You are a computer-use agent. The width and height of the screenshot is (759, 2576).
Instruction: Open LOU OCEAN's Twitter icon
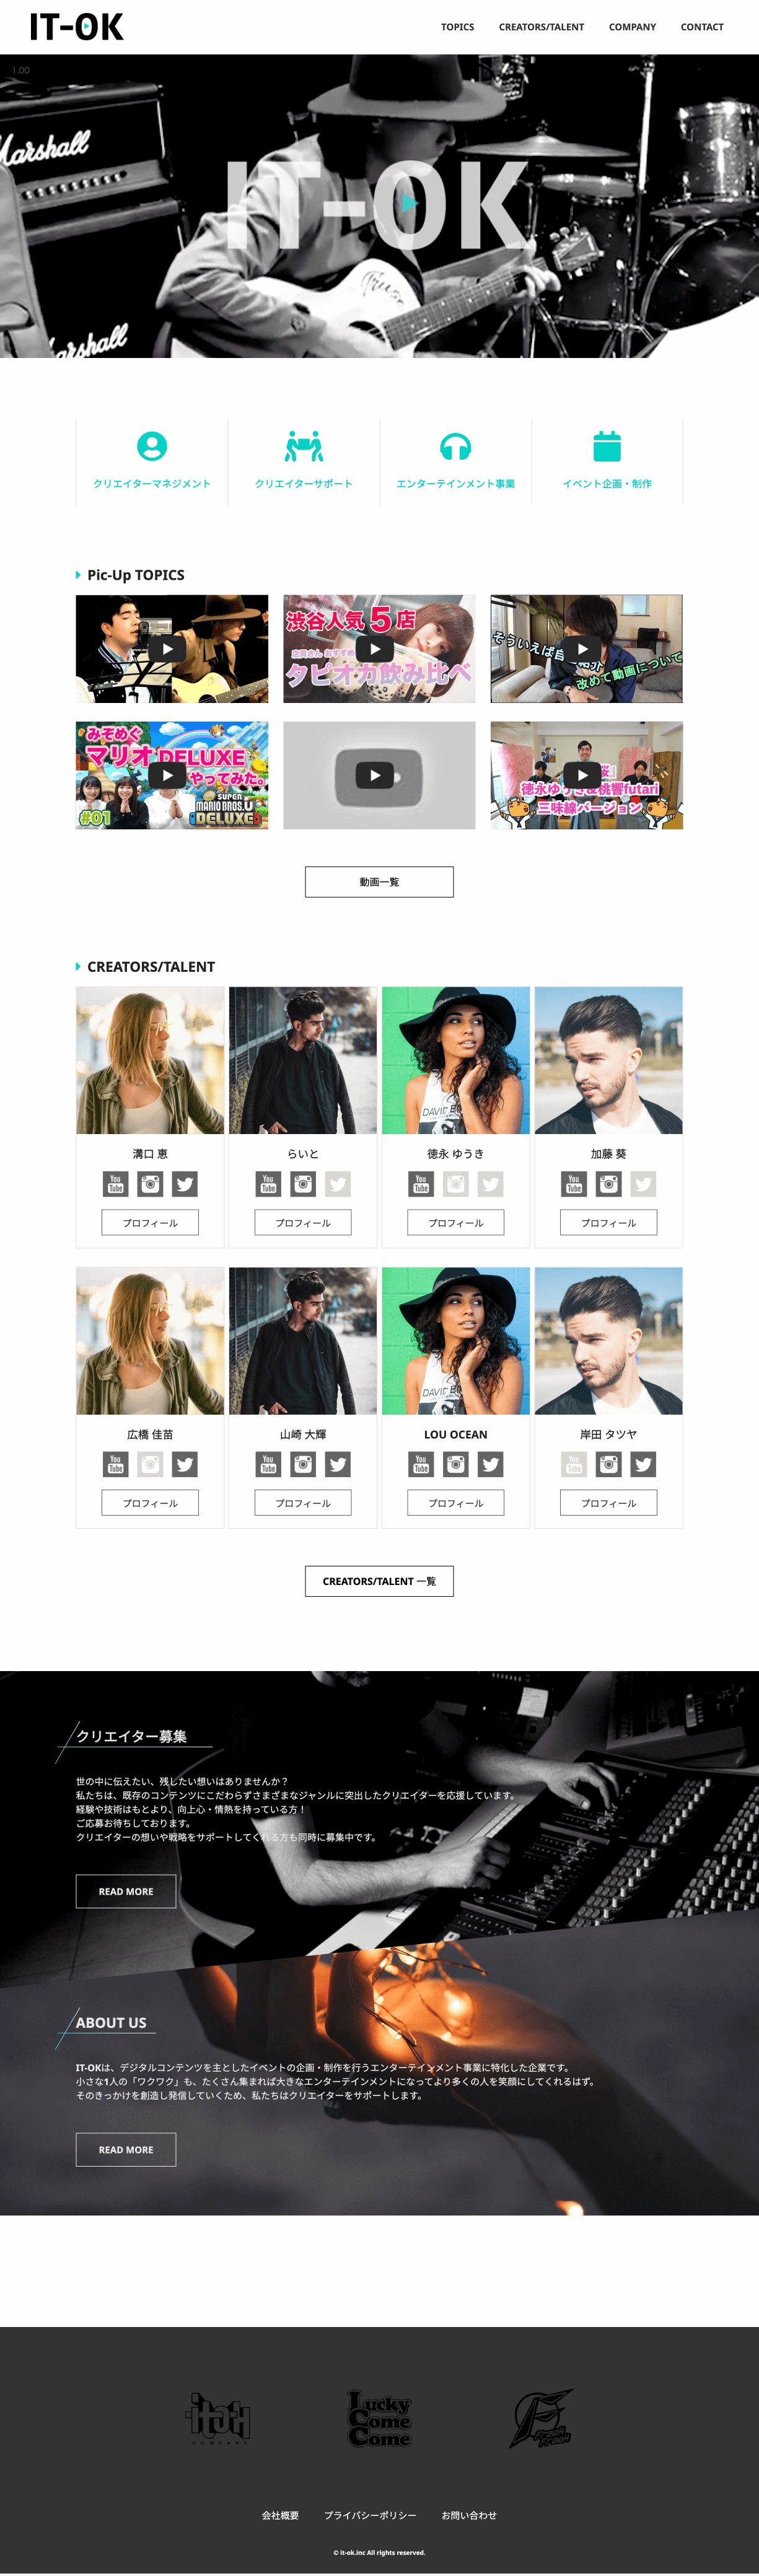[x=491, y=1464]
